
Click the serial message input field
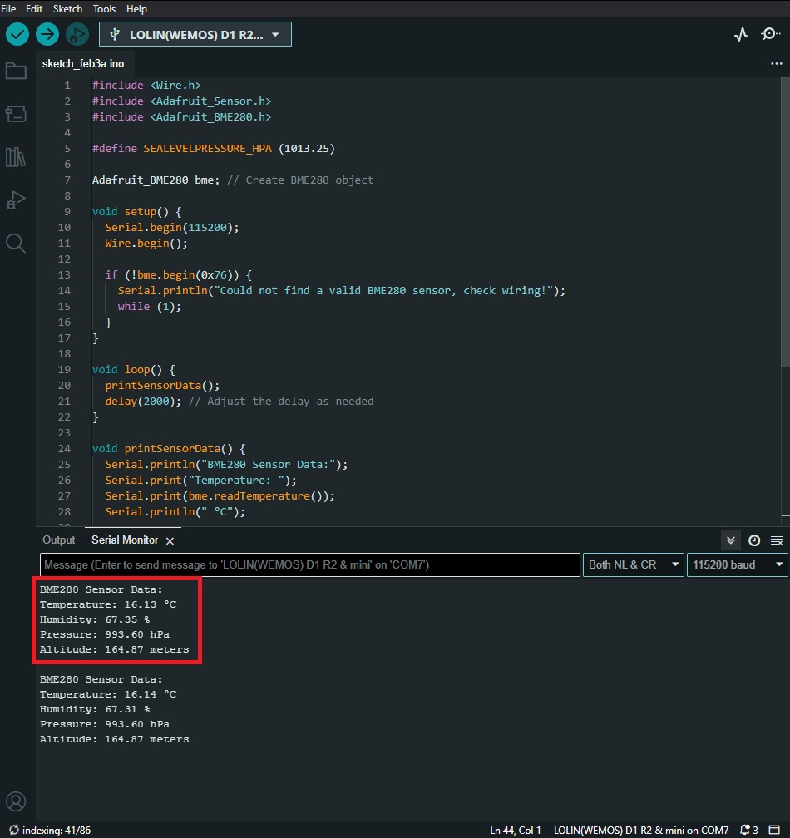pos(310,565)
